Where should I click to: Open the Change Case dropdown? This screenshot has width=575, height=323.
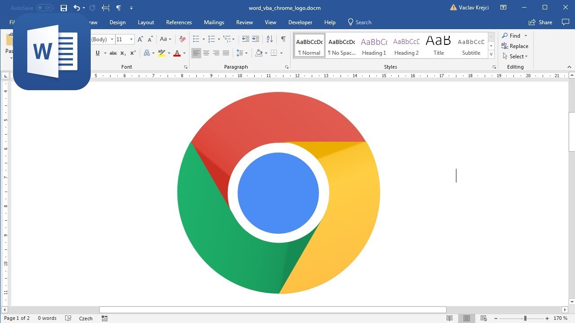[165, 39]
